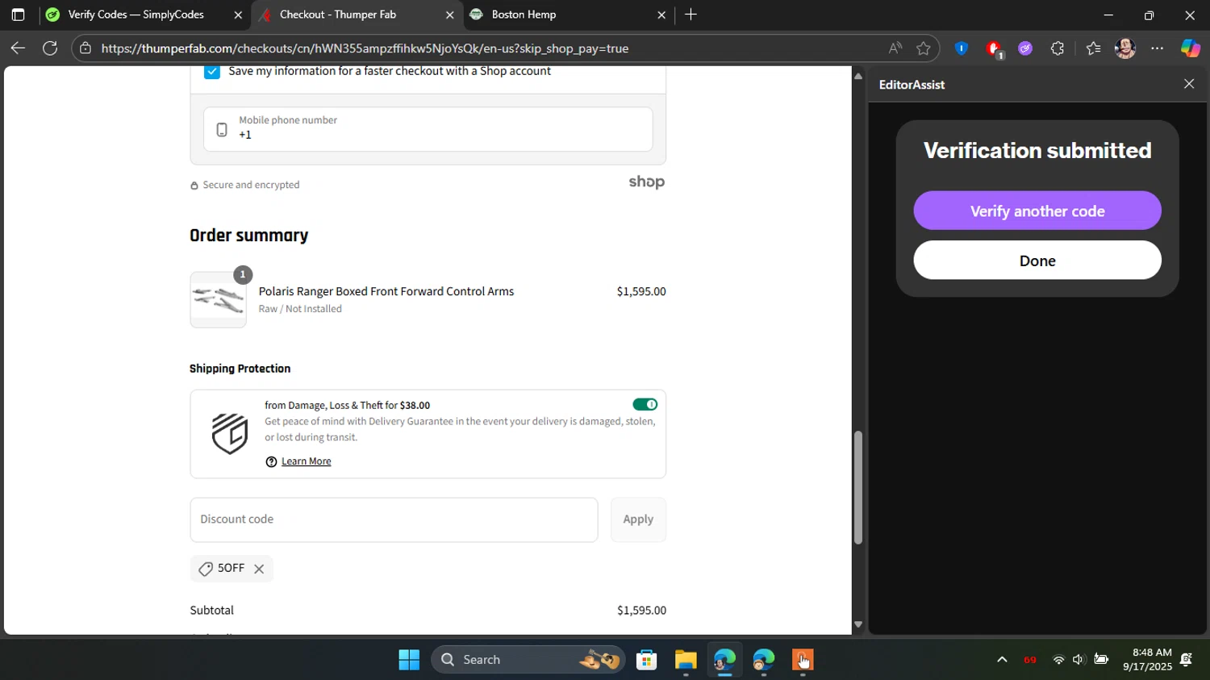Open Microsoft Store from taskbar
Viewport: 1210px width, 680px height.
(646, 660)
